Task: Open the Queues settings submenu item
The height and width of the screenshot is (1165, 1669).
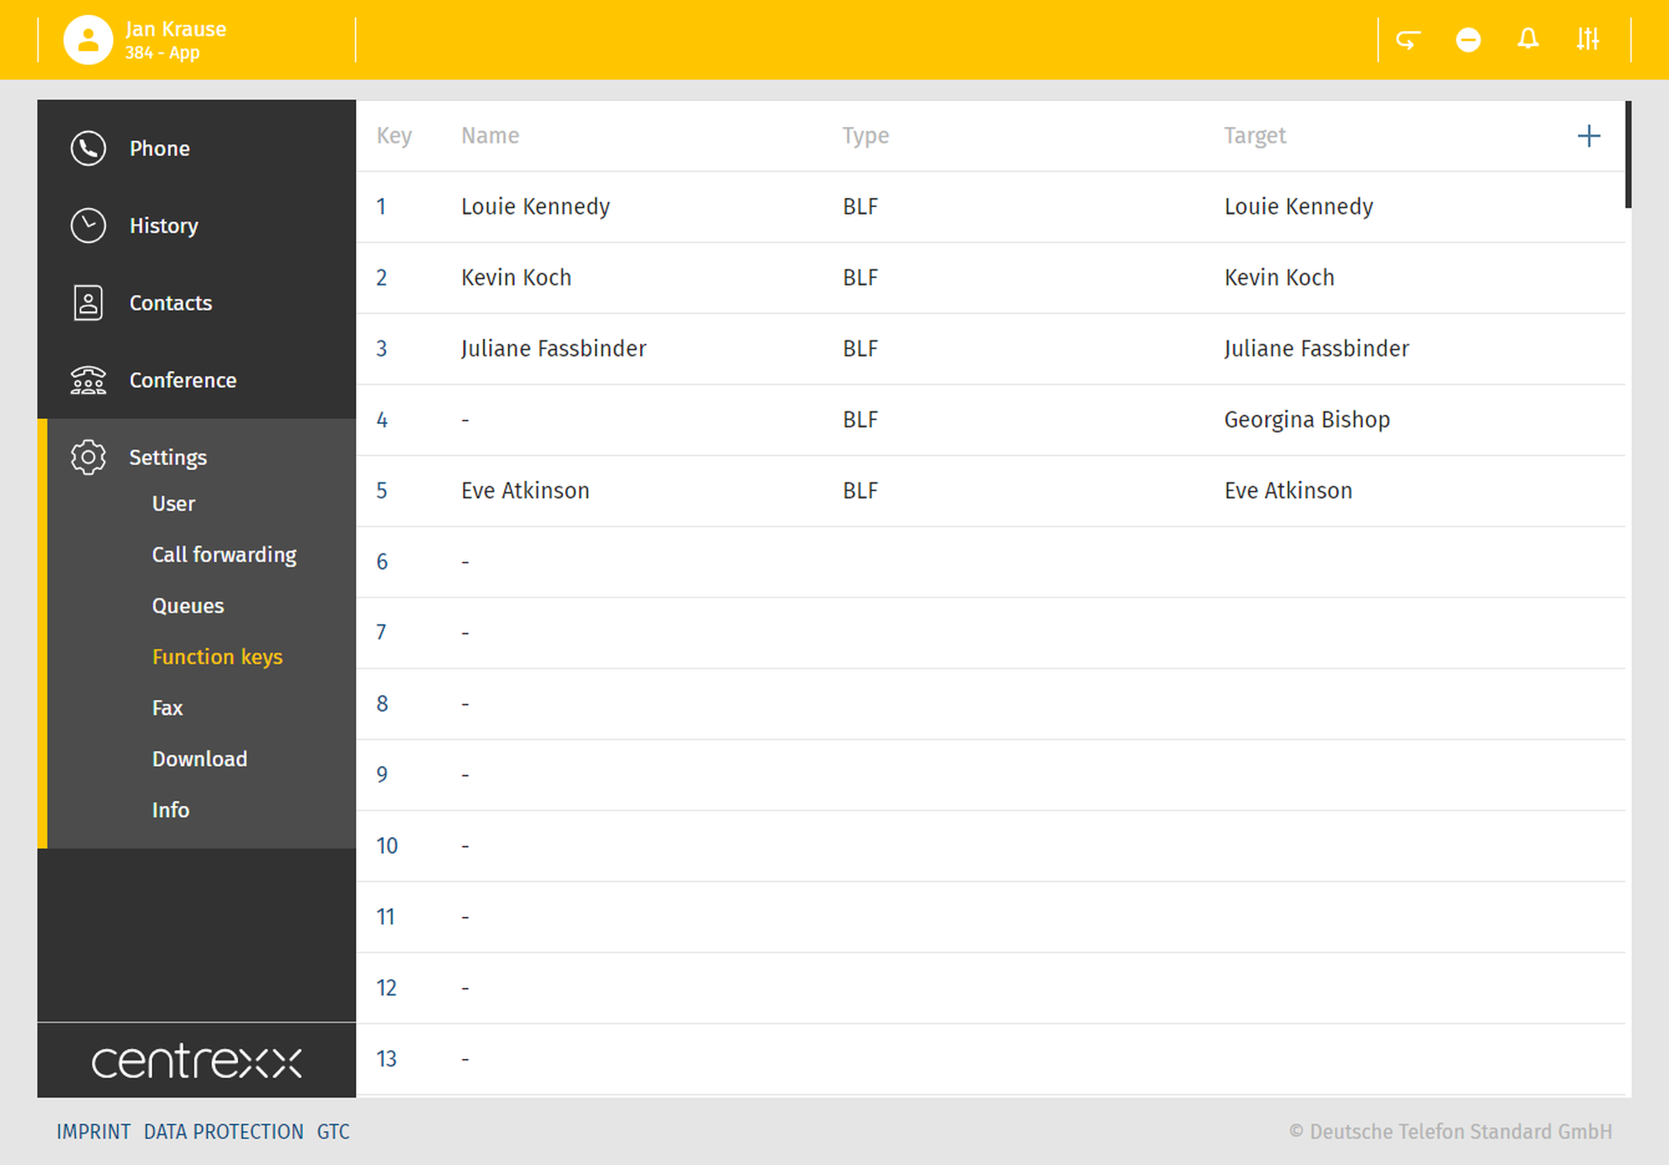Action: [x=188, y=606]
